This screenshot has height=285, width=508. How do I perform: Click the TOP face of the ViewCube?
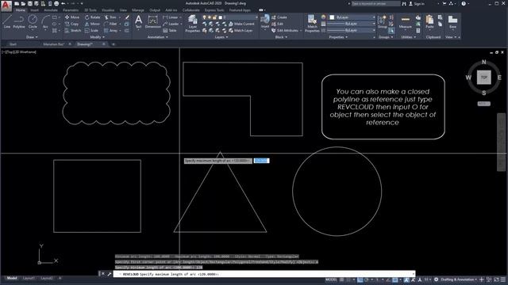[483, 78]
